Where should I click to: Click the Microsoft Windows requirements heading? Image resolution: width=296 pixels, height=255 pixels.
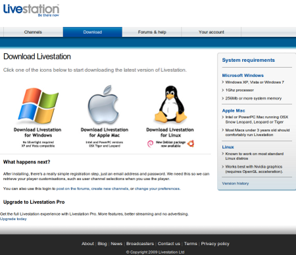pyautogui.click(x=243, y=75)
